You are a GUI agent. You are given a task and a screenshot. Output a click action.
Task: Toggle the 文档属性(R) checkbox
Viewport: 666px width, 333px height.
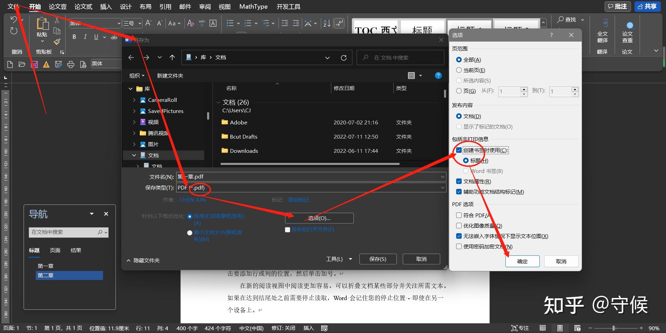click(x=459, y=182)
